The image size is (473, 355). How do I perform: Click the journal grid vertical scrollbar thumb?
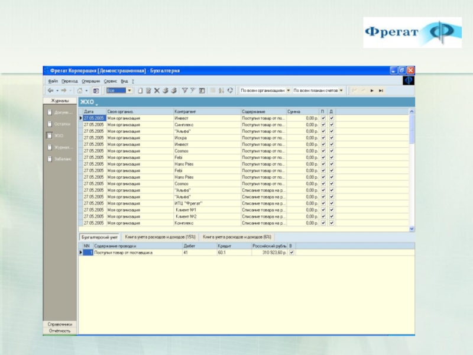pyautogui.click(x=412, y=129)
